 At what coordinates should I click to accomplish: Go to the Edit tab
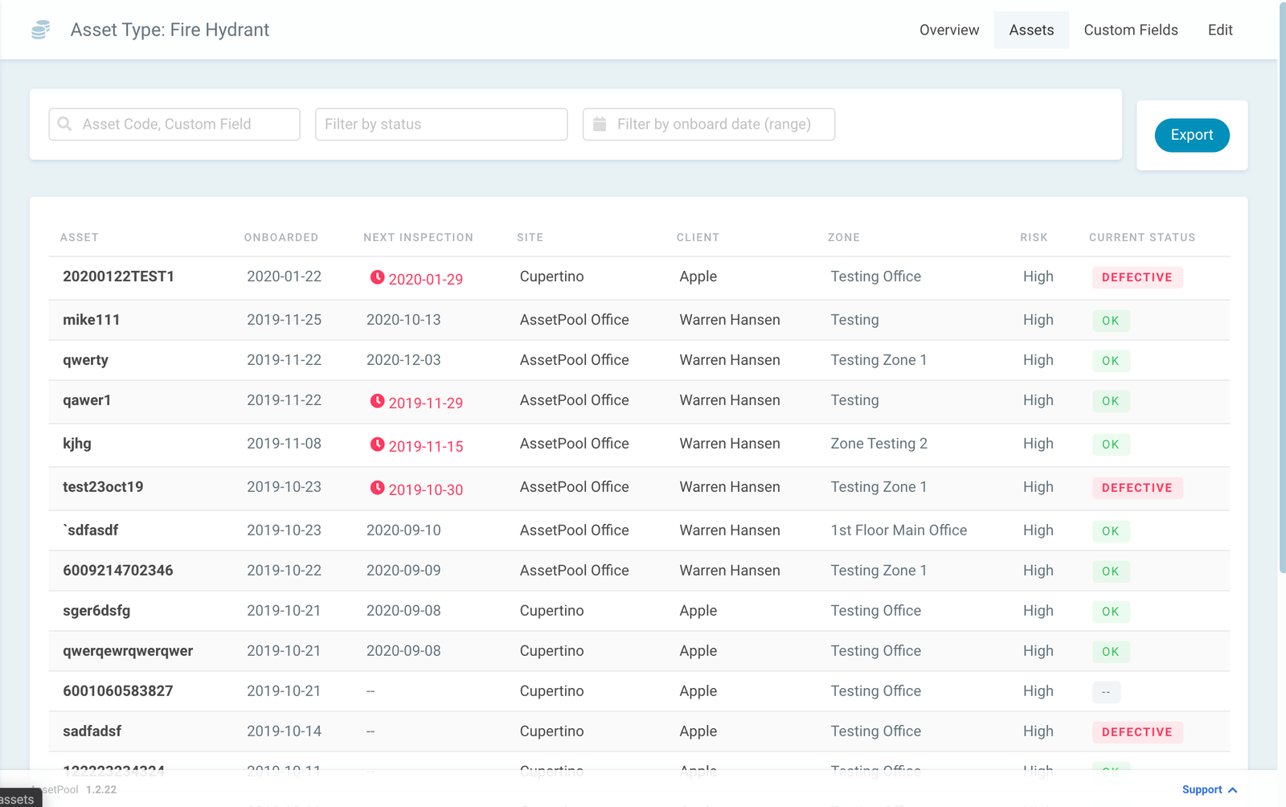(1220, 30)
